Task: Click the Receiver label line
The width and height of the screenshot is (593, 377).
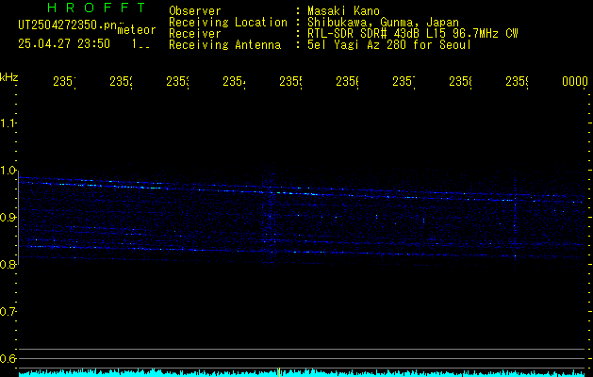Action: click(195, 34)
